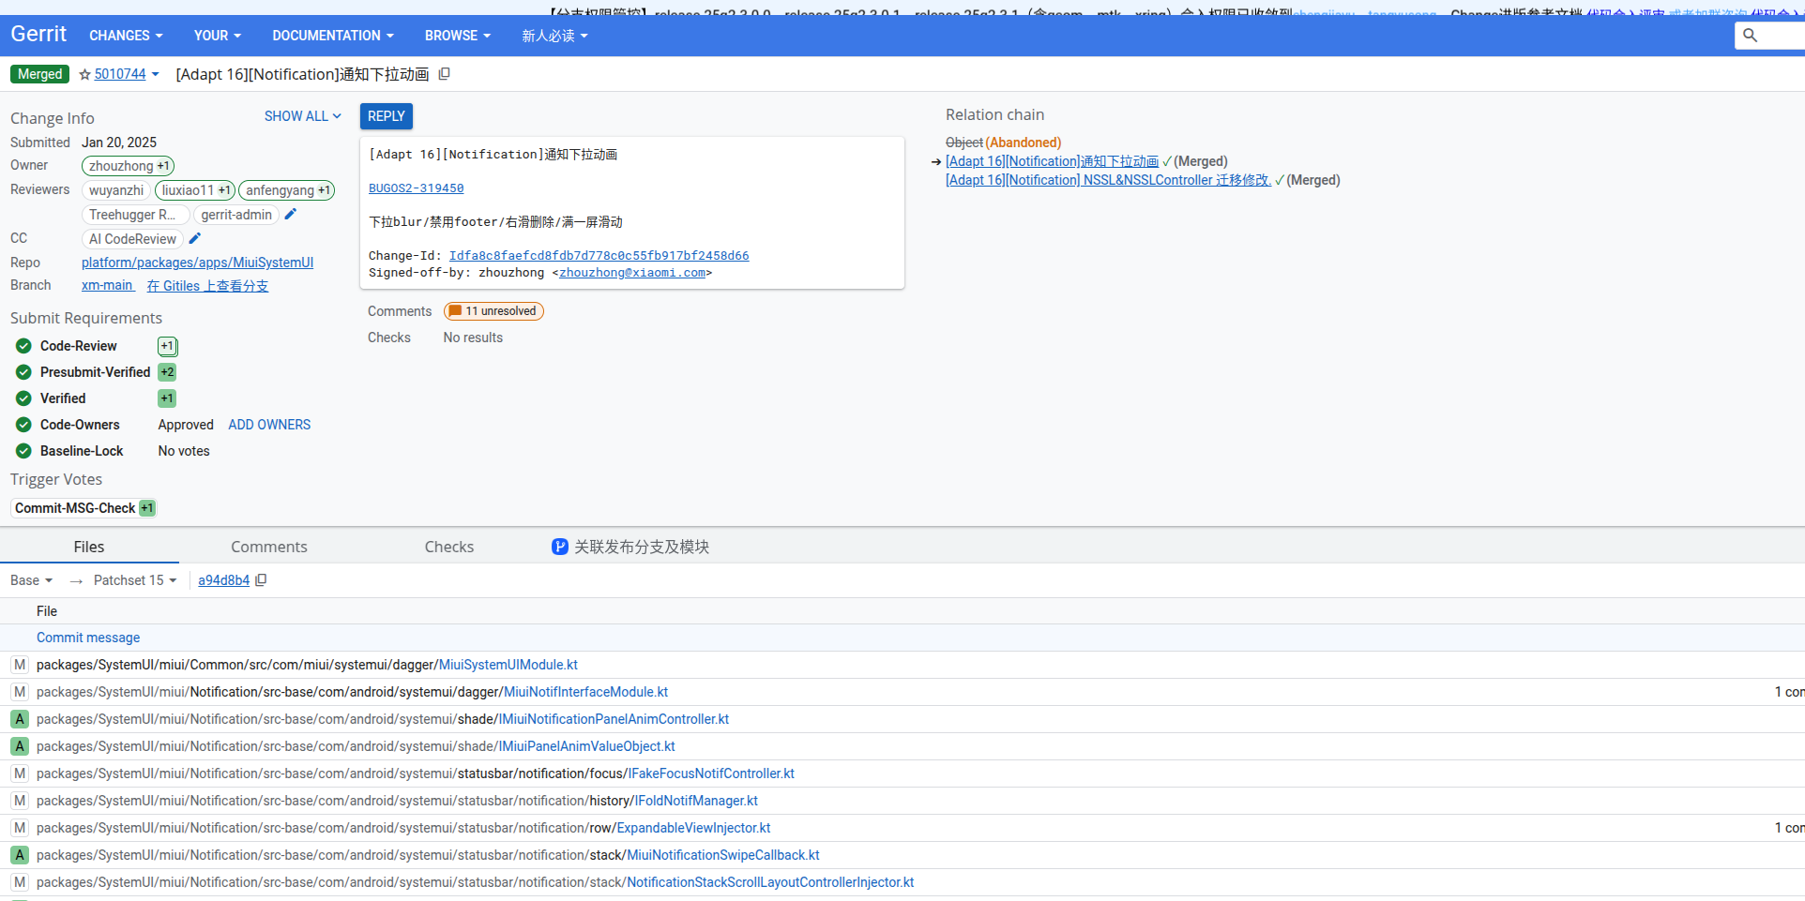Open the search magnifier icon
This screenshot has width=1805, height=901.
click(1750, 36)
